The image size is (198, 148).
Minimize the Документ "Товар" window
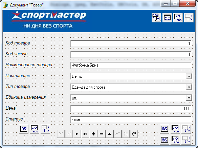[166, 4]
